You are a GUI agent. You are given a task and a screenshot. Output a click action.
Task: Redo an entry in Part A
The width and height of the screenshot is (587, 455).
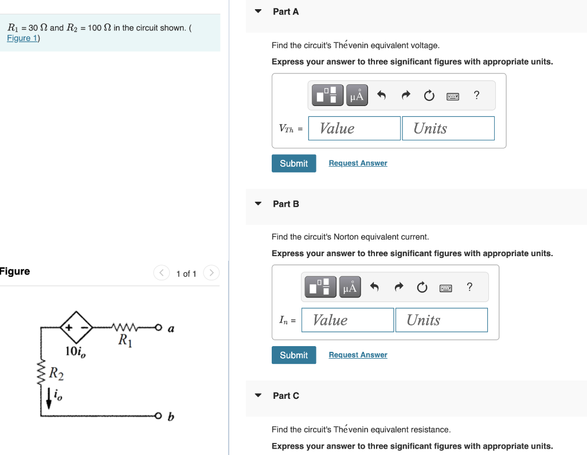pyautogui.click(x=405, y=95)
